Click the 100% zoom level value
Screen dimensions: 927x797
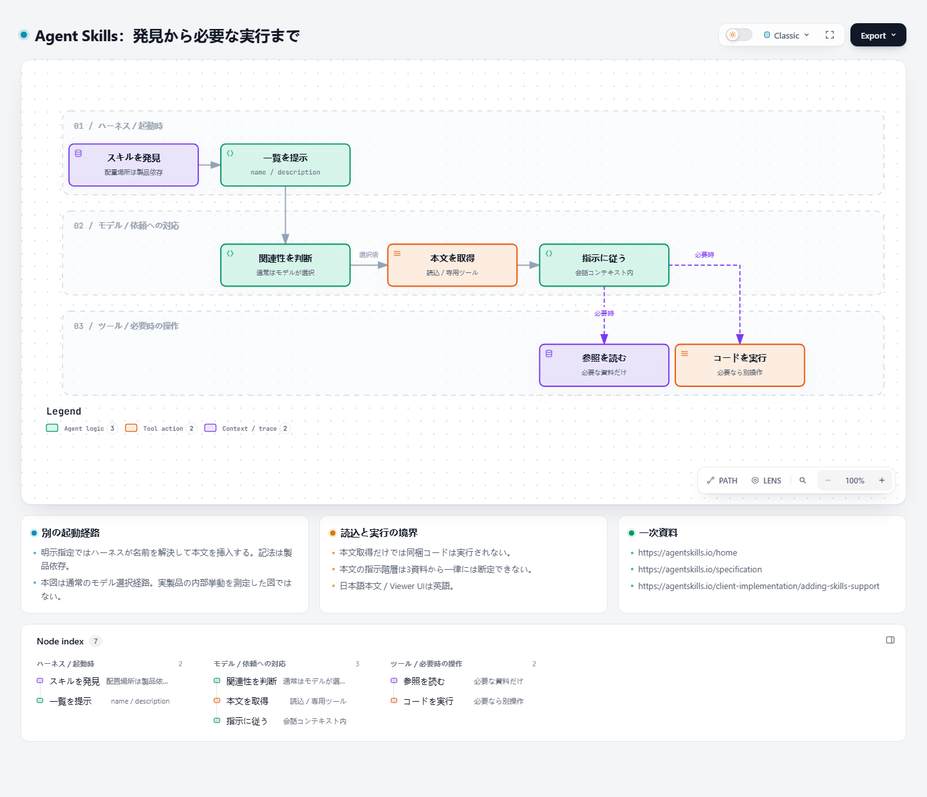click(x=855, y=480)
